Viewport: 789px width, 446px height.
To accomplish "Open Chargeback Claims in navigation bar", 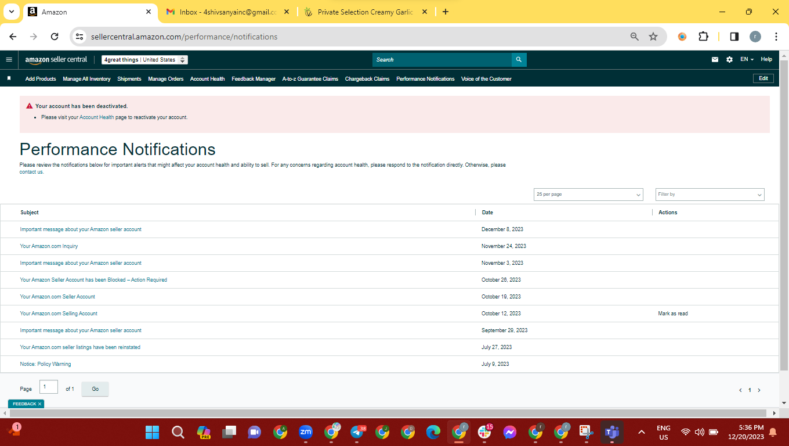I will pyautogui.click(x=367, y=79).
